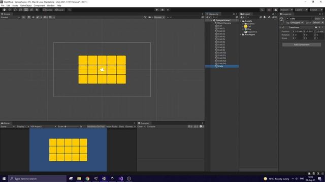Open Collaborate icon beside the cloud button
The width and height of the screenshot is (325, 182).
tap(269, 10)
